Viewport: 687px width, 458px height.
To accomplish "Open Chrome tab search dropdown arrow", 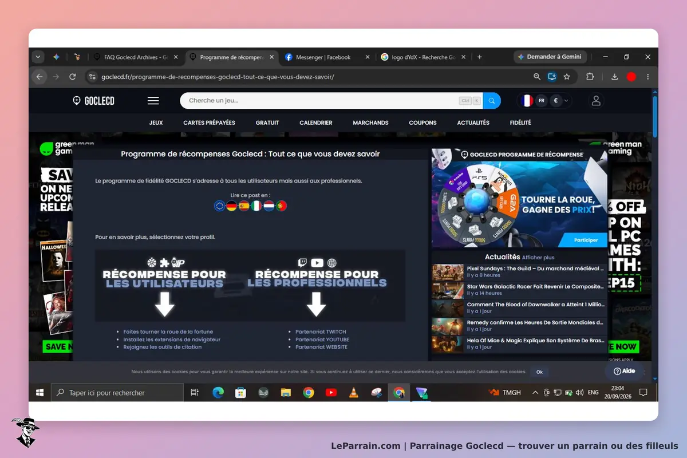I will pyautogui.click(x=38, y=57).
